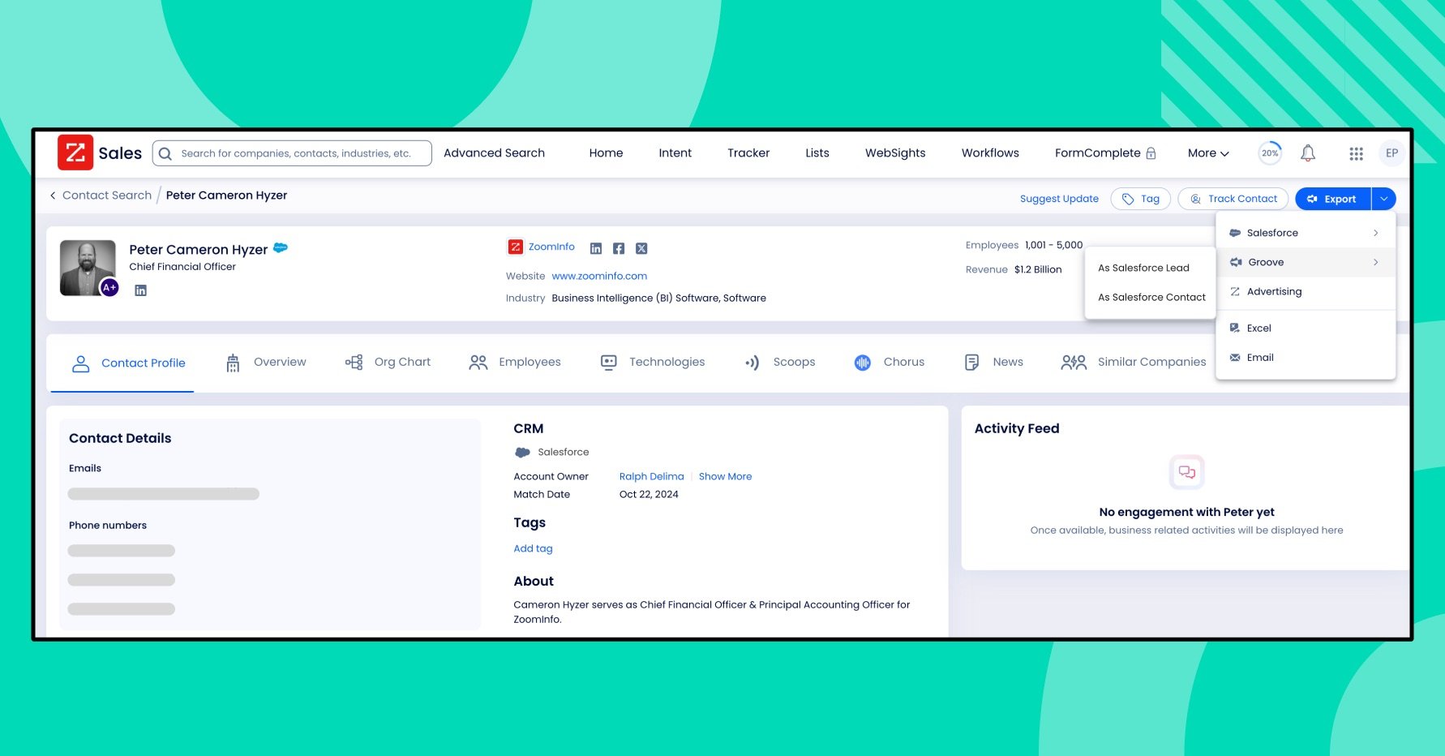Viewport: 1445px width, 756px height.
Task: Choose Excel from the Export menu
Action: pyautogui.click(x=1258, y=328)
